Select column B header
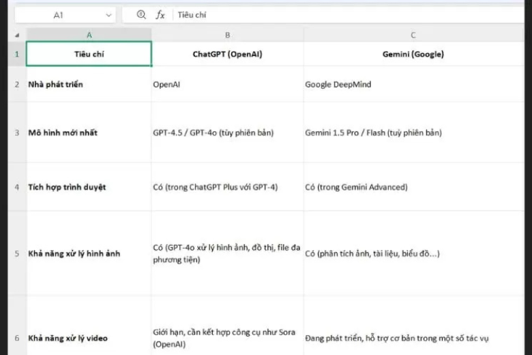This screenshot has height=355, width=532. tap(227, 35)
